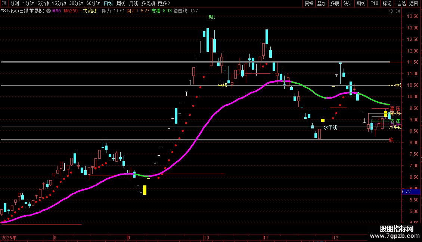
Task: Click the 11.50 price level on axis
Action: tap(413, 62)
